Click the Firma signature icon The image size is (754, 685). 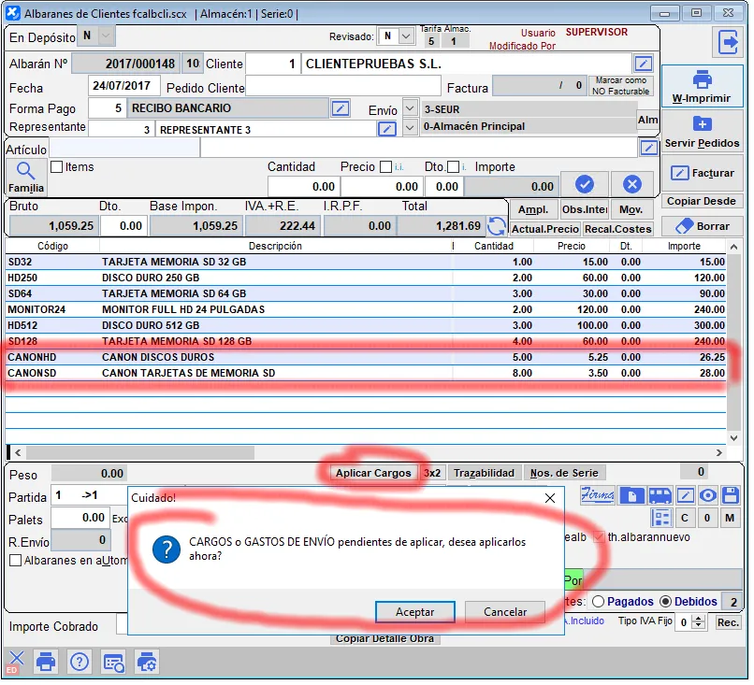click(598, 495)
